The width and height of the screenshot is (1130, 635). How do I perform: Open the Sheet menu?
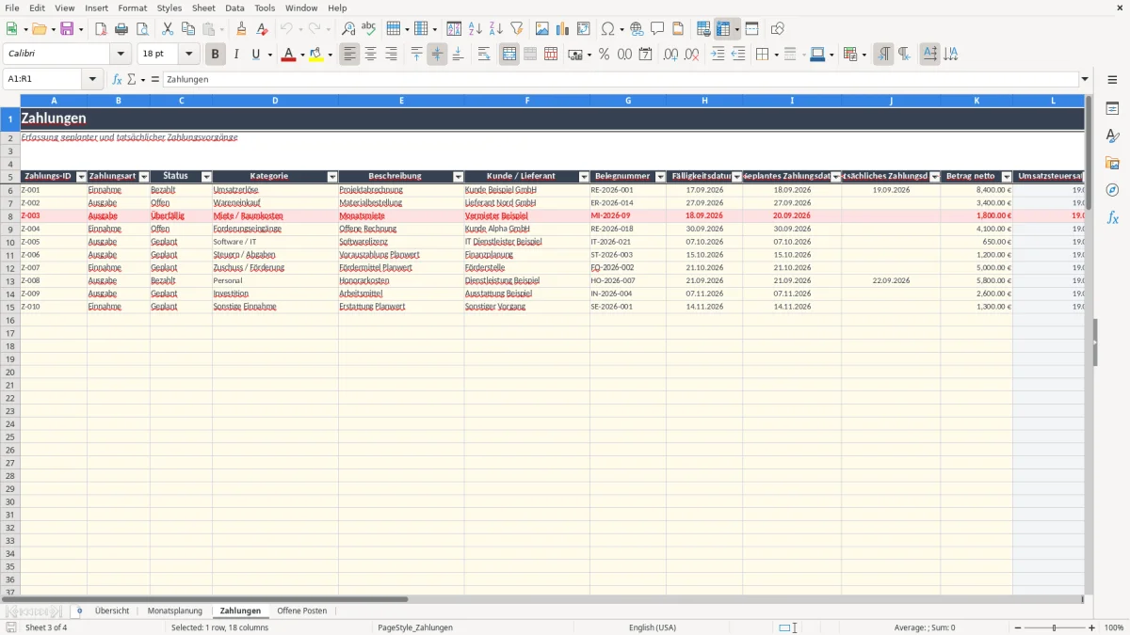(x=203, y=8)
